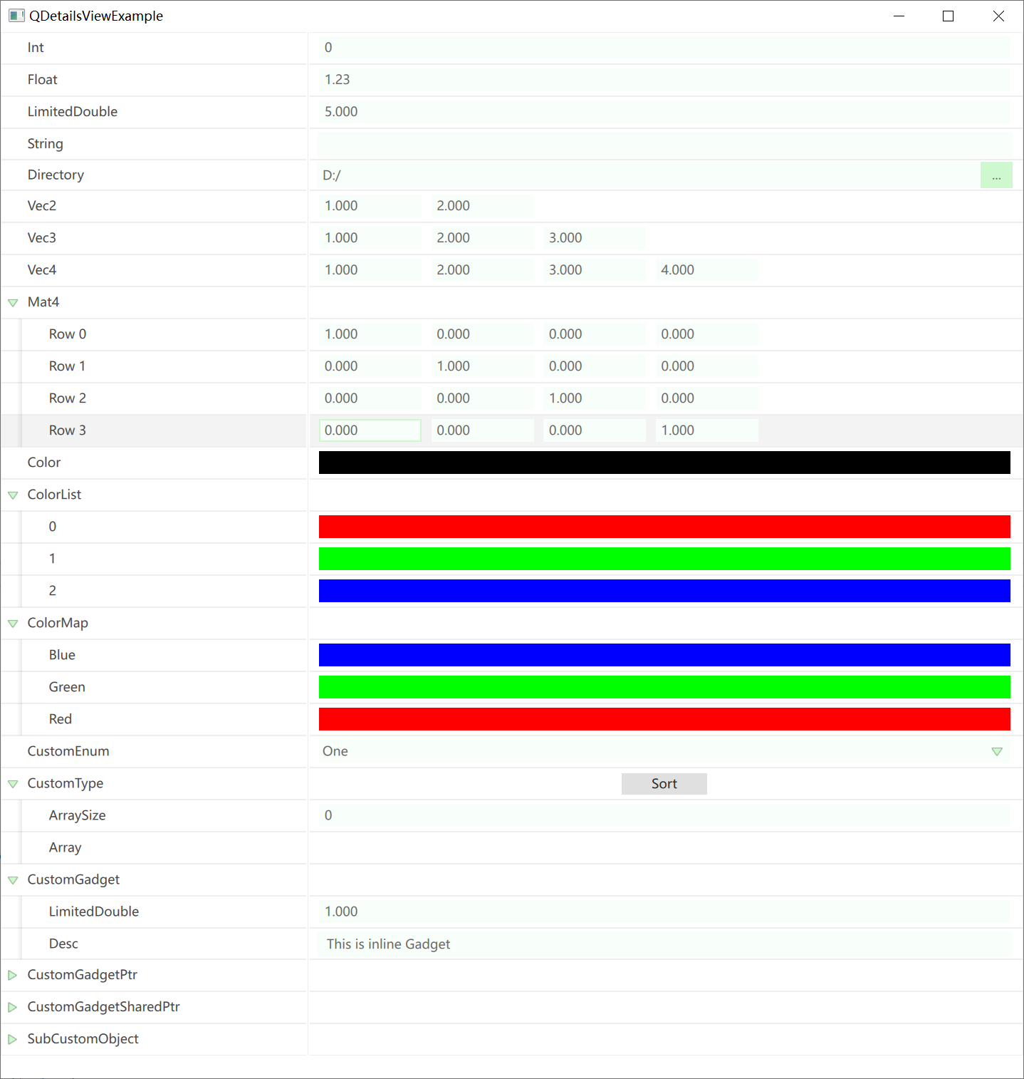Collapse the Mat4 property group
Viewport: 1024px width, 1079px height.
tap(13, 302)
